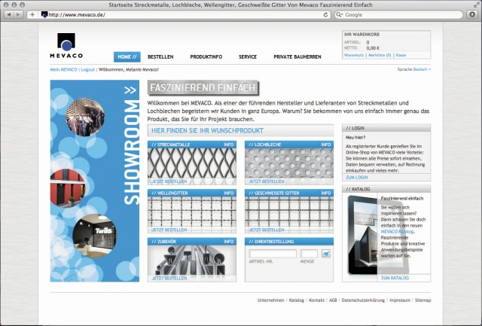
Task: Open the downloads button in the toolbar
Action: click(x=472, y=14)
